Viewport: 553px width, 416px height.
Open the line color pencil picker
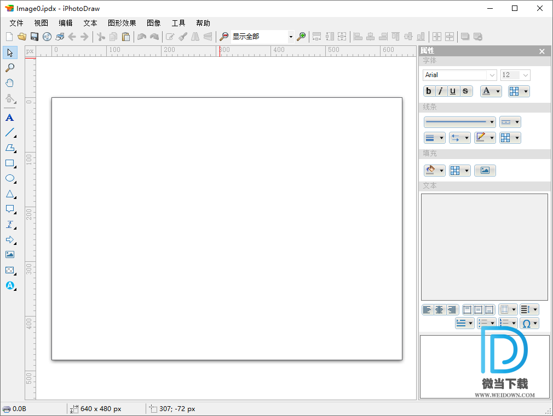pyautogui.click(x=485, y=138)
